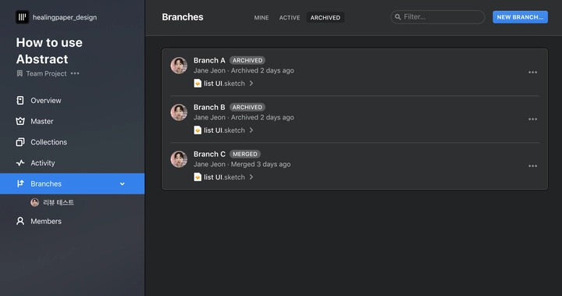Open list UI.sketch file under Branch B

(224, 130)
